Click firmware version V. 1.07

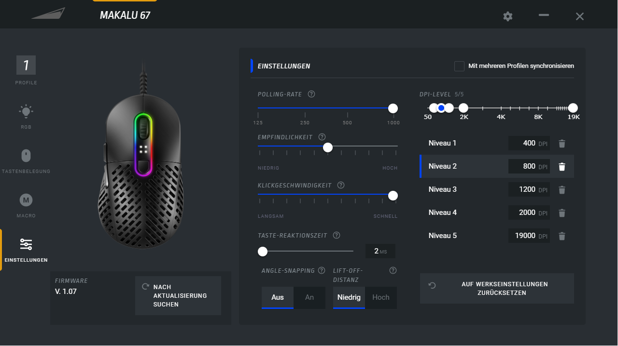click(66, 292)
